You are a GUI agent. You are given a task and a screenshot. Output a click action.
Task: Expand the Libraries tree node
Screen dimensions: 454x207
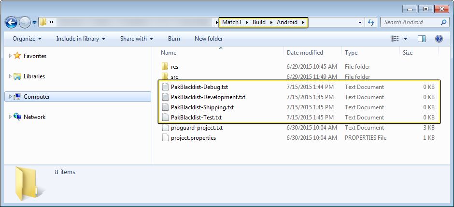pyautogui.click(x=10, y=76)
